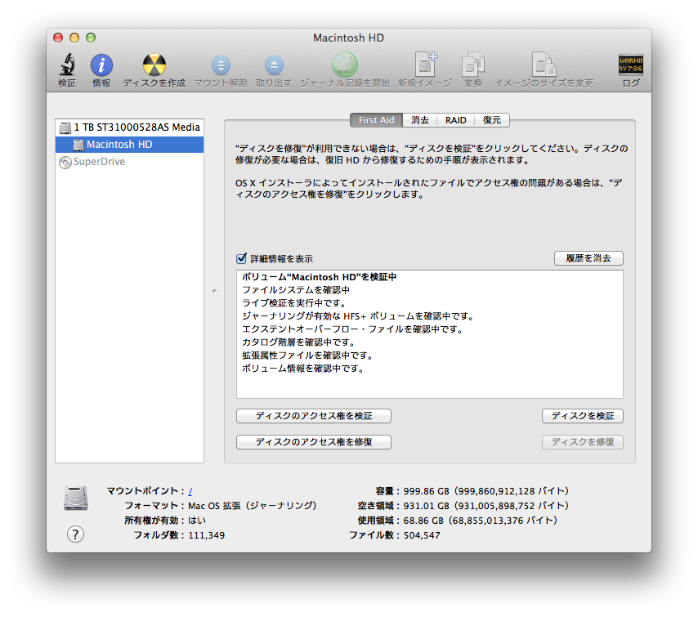Screen dimensions: 698x617
Task: Click log line ボリューム情報を確認中です。
Action: click(302, 368)
